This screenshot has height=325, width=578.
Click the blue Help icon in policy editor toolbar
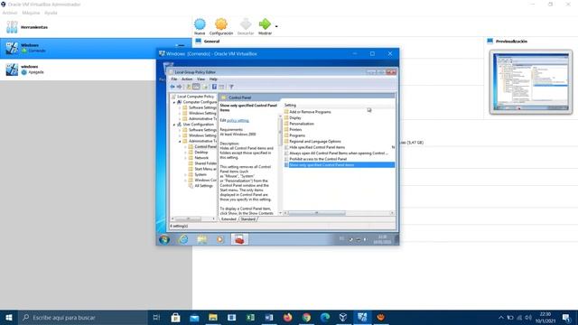tap(214, 87)
